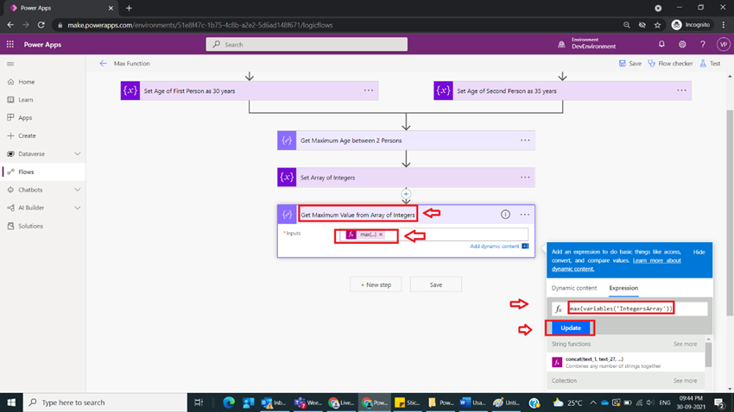Viewport: 734px width, 412px height.
Task: Open more options for Get Maximum Age step
Action: click(x=525, y=140)
